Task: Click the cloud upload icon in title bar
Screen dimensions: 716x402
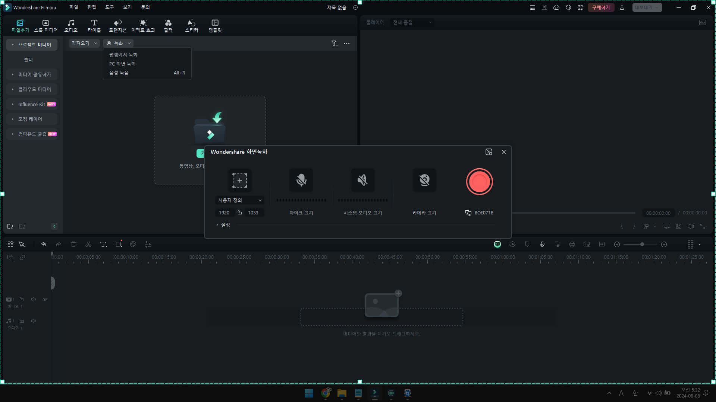Action: tap(556, 7)
